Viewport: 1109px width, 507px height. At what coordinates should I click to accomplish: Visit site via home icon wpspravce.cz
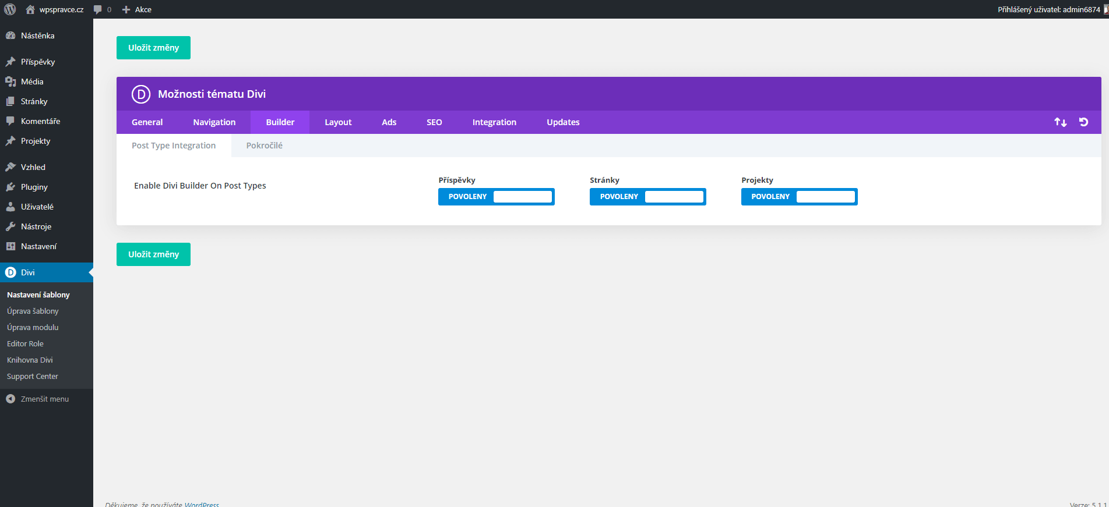30,9
